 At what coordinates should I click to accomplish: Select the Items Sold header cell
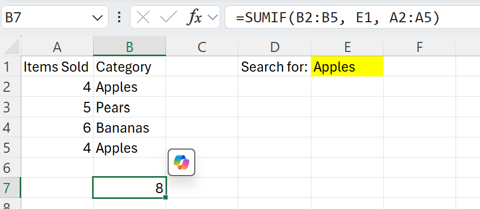tap(57, 66)
